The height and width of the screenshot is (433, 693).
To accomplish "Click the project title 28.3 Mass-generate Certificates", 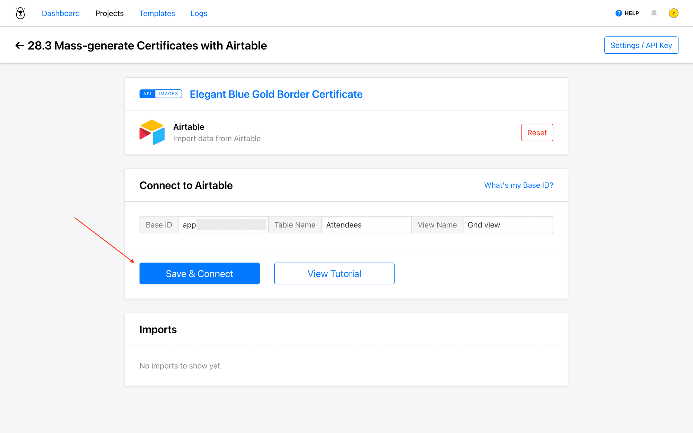I will 147,45.
